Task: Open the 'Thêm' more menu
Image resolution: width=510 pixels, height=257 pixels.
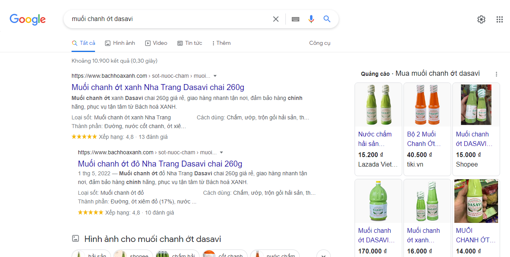Action: pos(221,43)
